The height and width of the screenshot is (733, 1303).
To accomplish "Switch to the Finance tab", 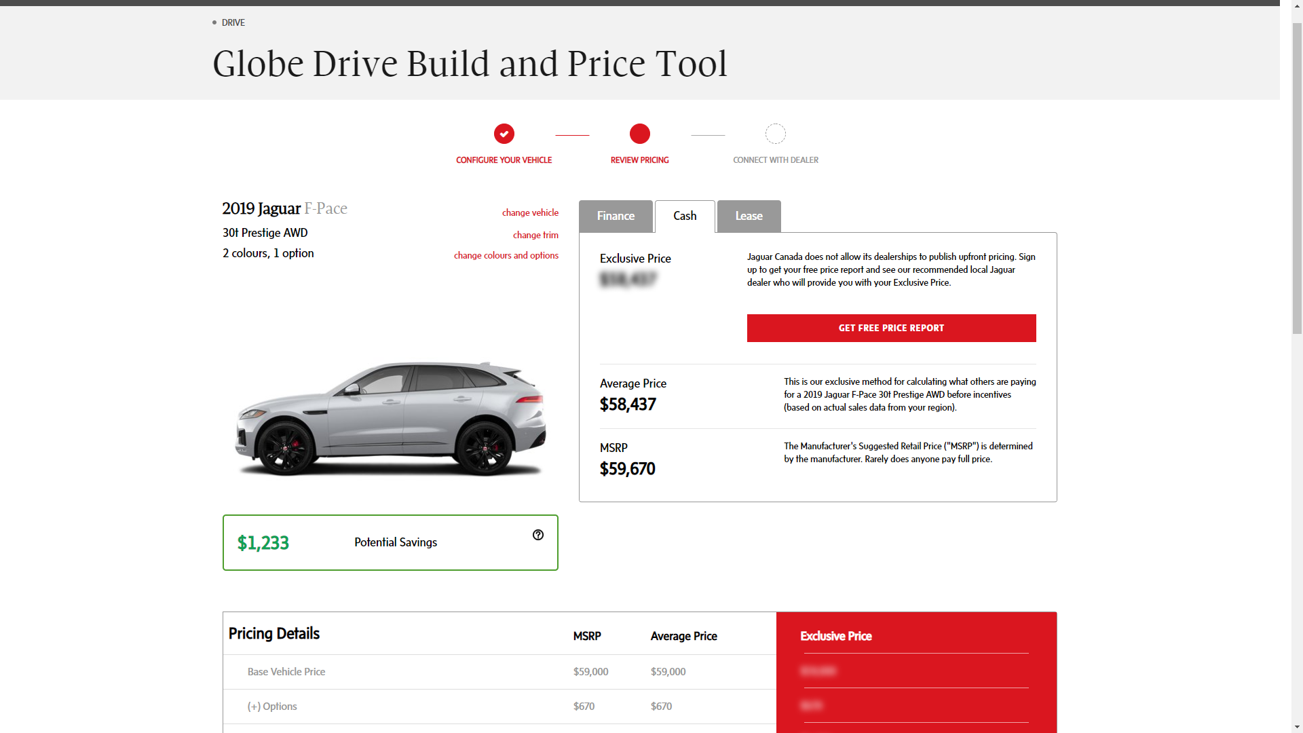I will click(616, 216).
